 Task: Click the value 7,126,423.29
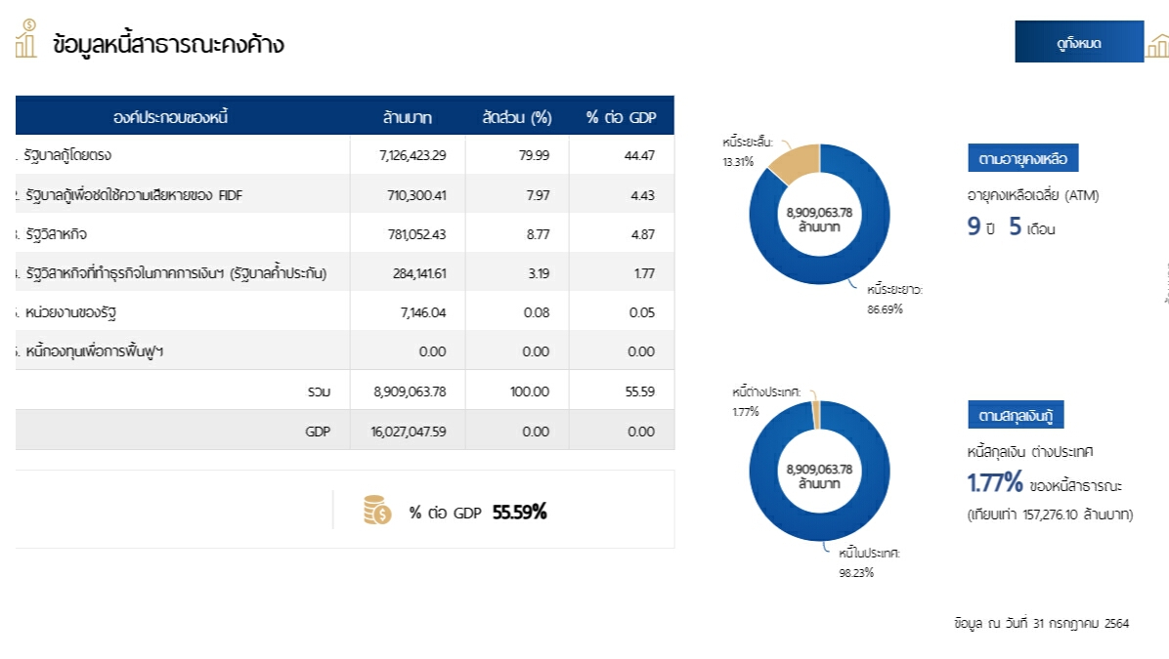[x=412, y=155]
